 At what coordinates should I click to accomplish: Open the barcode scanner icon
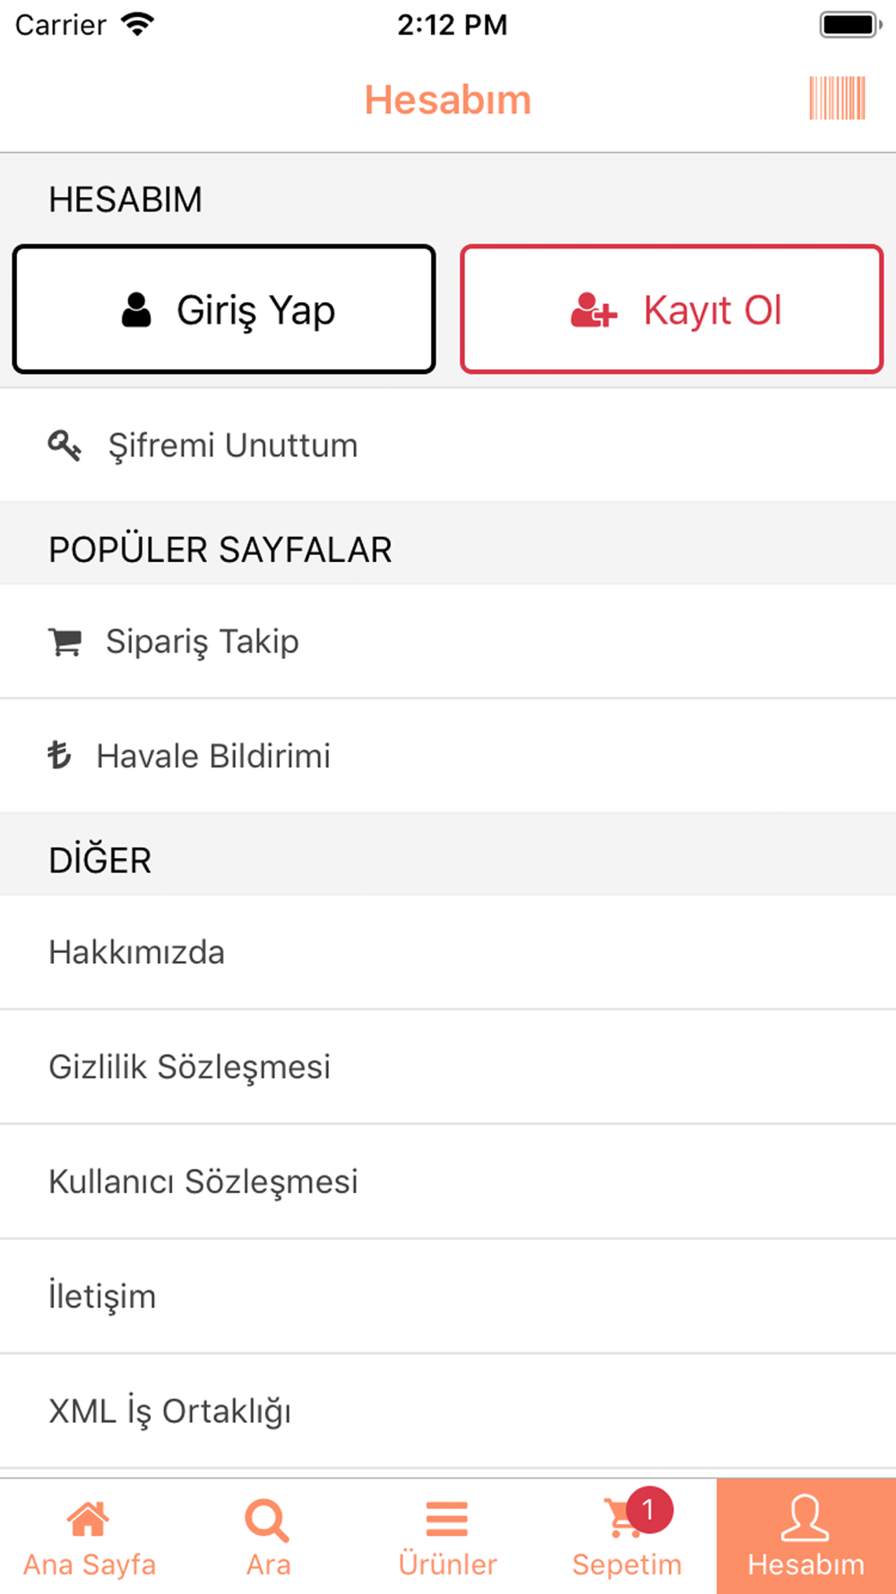tap(837, 99)
